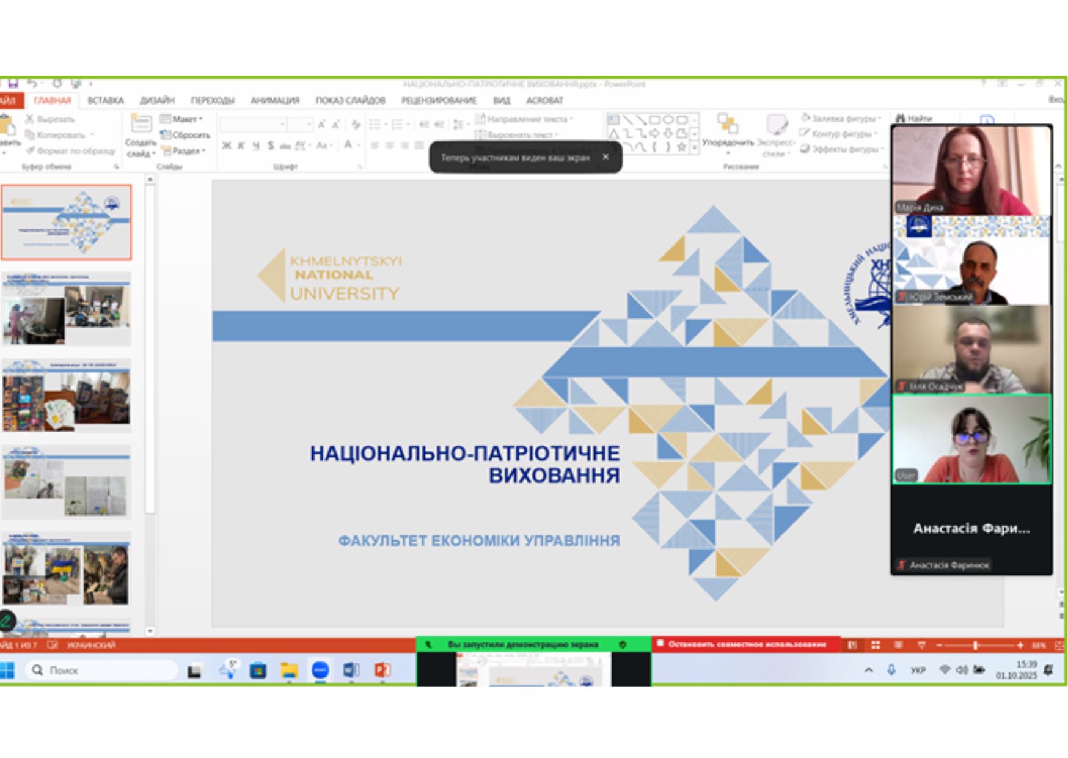
Task: Click the Создать слайд icon
Action: 141,125
